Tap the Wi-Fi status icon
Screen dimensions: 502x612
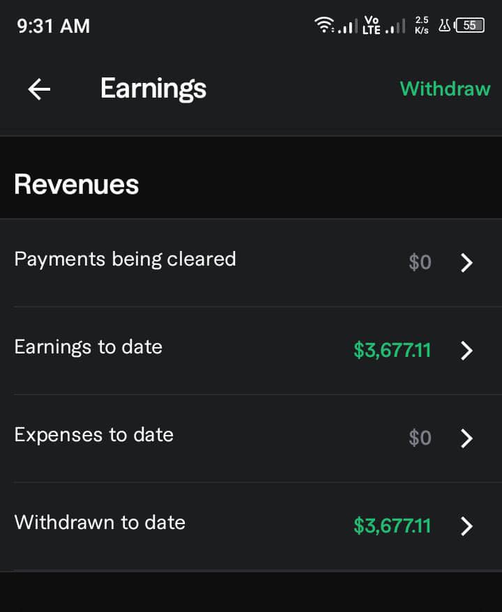(324, 26)
